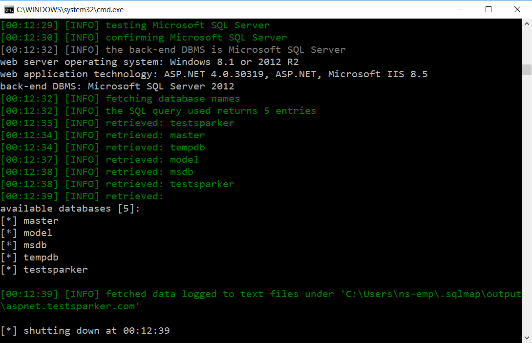The width and height of the screenshot is (532, 343).
Task: Click the scrollbar down arrow
Action: (x=527, y=338)
